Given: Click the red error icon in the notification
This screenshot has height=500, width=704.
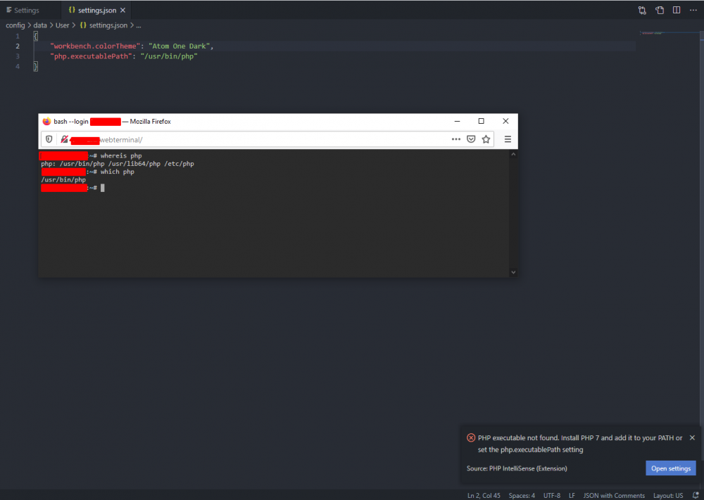Looking at the screenshot, I should [x=471, y=437].
